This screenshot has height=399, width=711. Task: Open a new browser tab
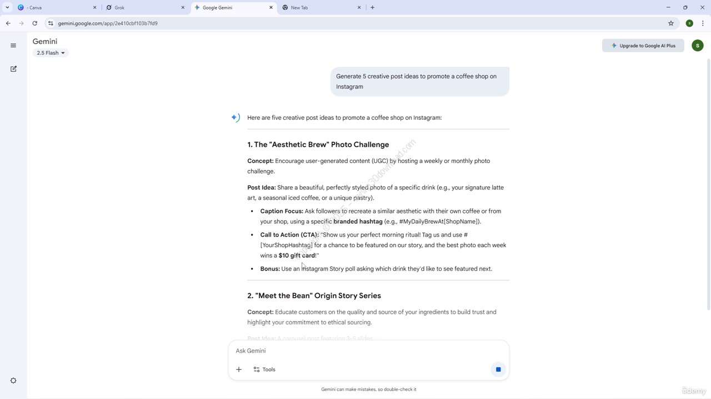pyautogui.click(x=372, y=8)
